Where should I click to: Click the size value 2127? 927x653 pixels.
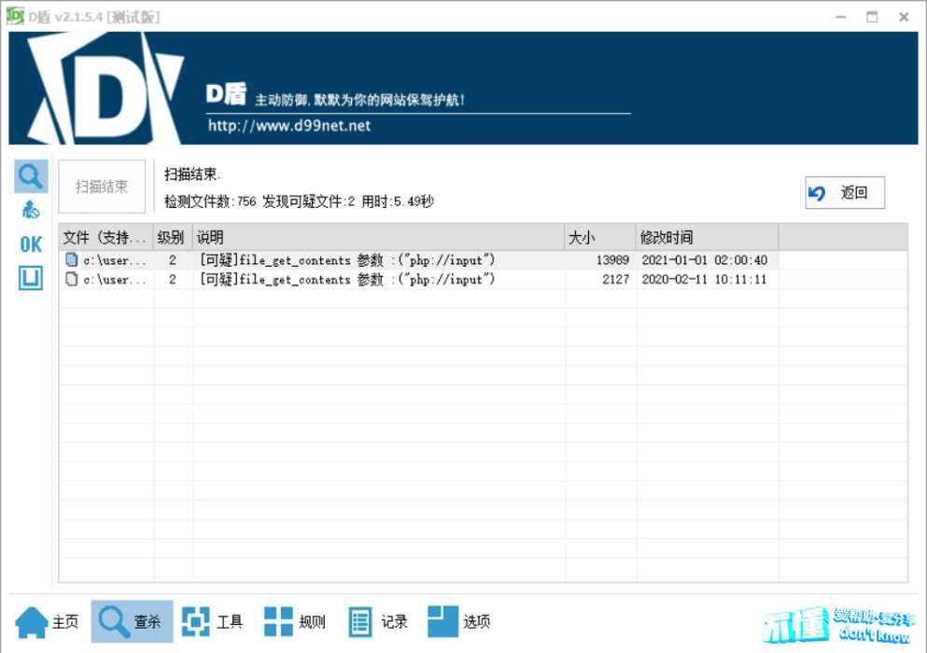click(x=616, y=279)
